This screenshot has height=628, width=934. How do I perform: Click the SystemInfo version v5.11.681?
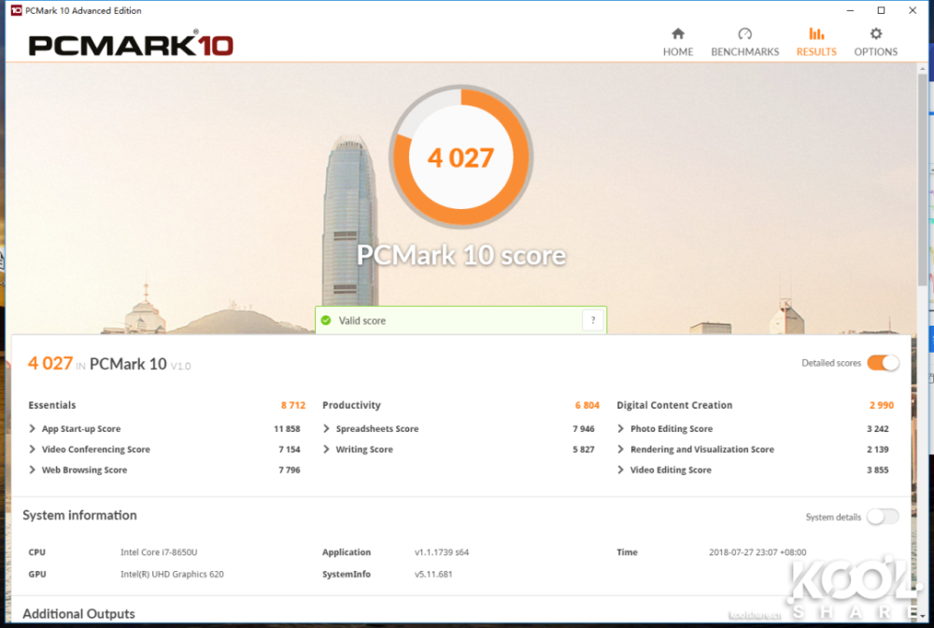433,575
